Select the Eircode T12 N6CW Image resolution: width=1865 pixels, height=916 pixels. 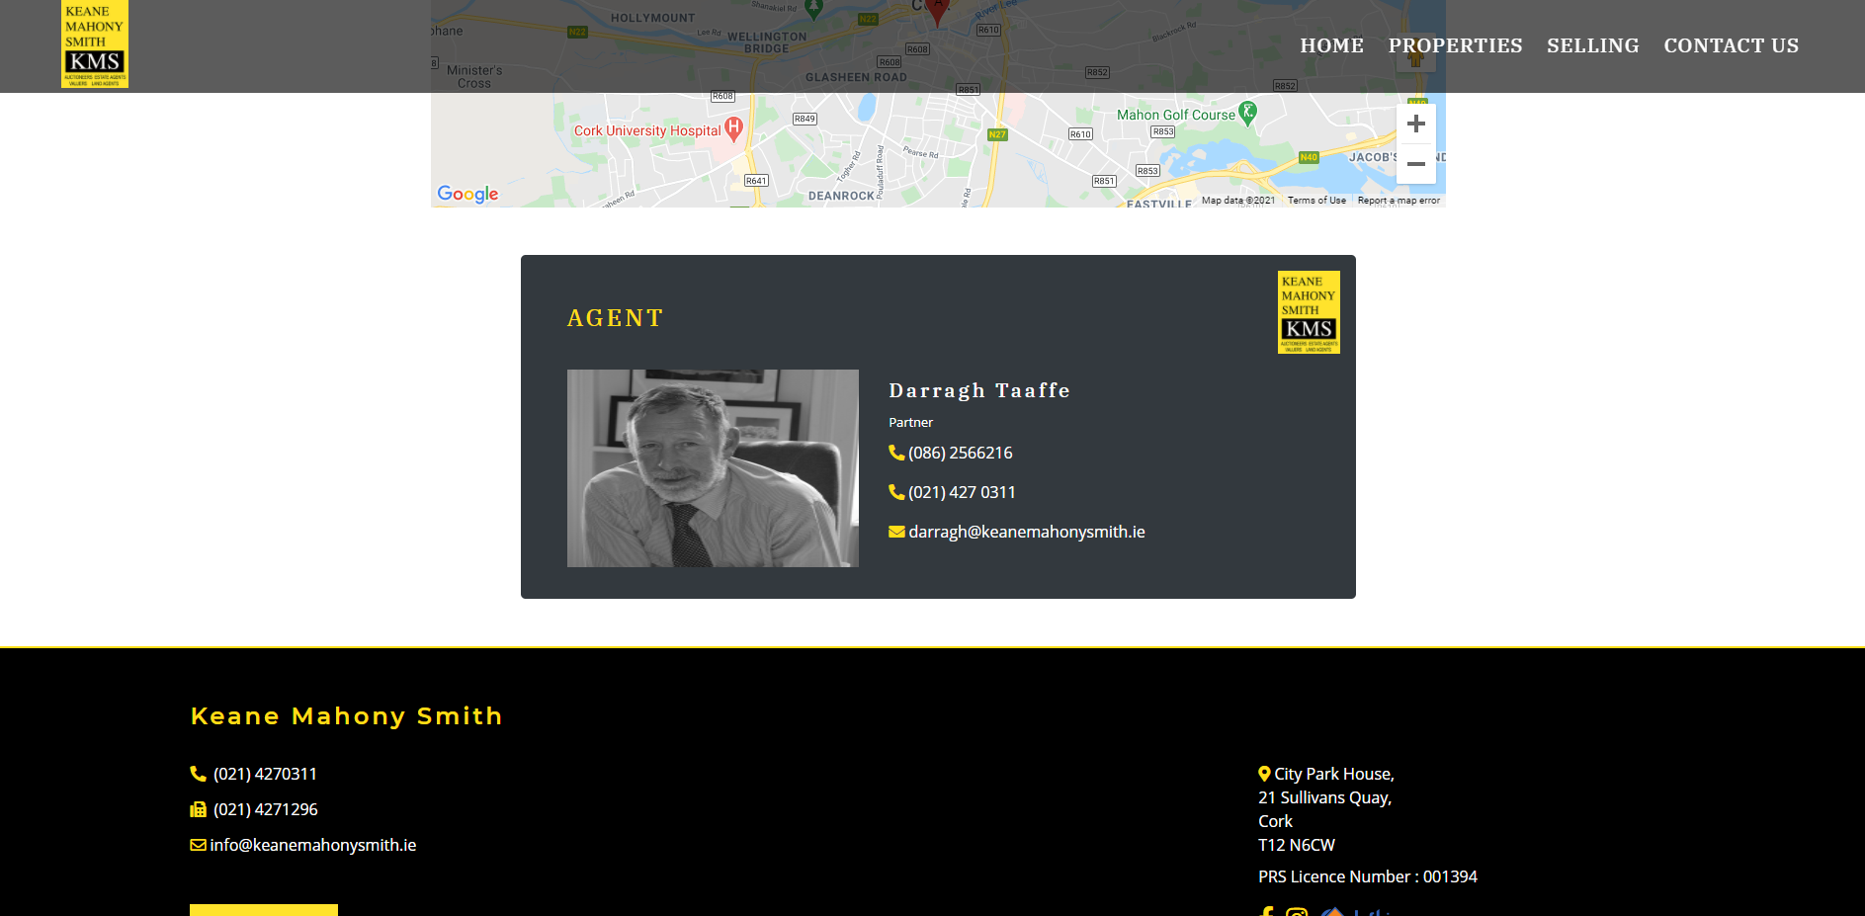1297,845
